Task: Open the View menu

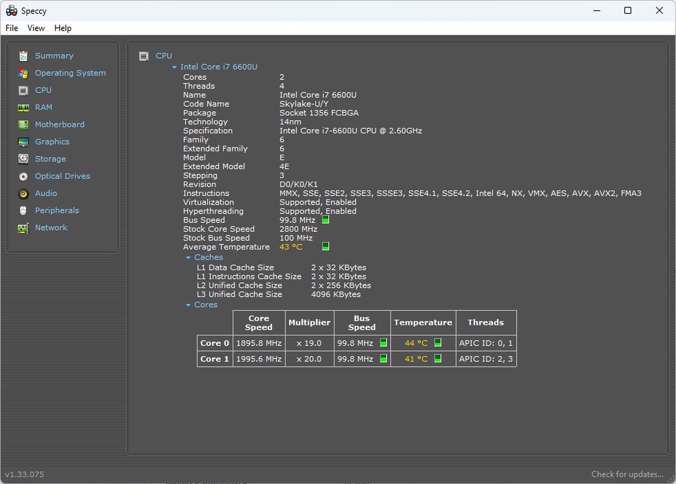Action: pos(36,28)
